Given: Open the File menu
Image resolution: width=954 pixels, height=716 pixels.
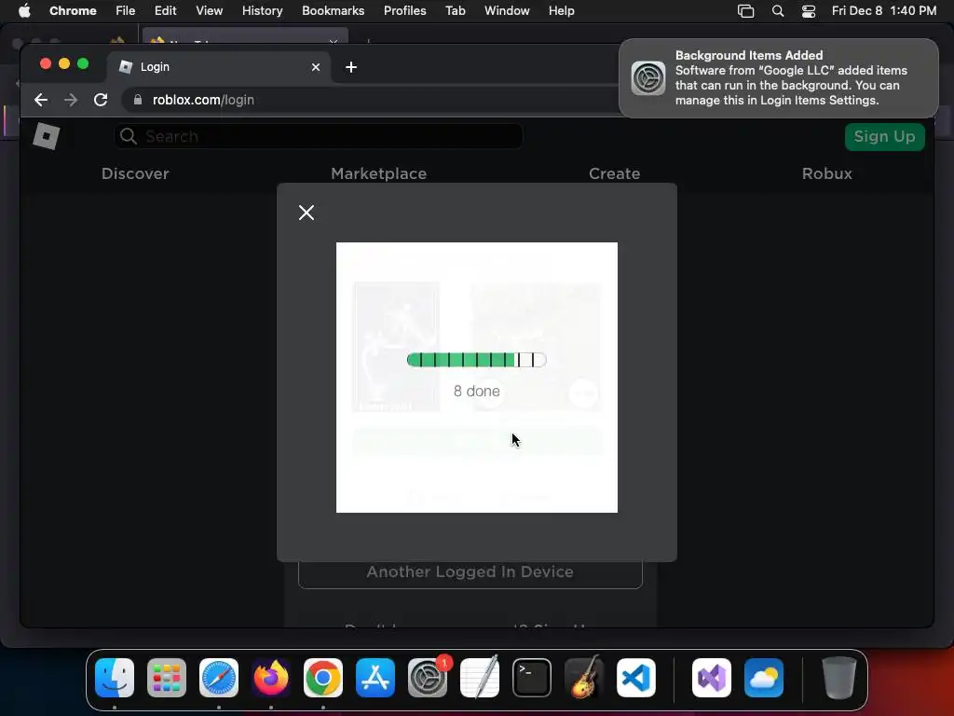Looking at the screenshot, I should [126, 10].
